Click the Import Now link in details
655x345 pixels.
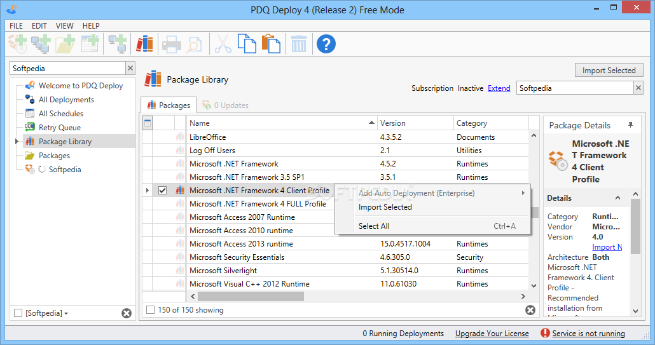pyautogui.click(x=607, y=247)
